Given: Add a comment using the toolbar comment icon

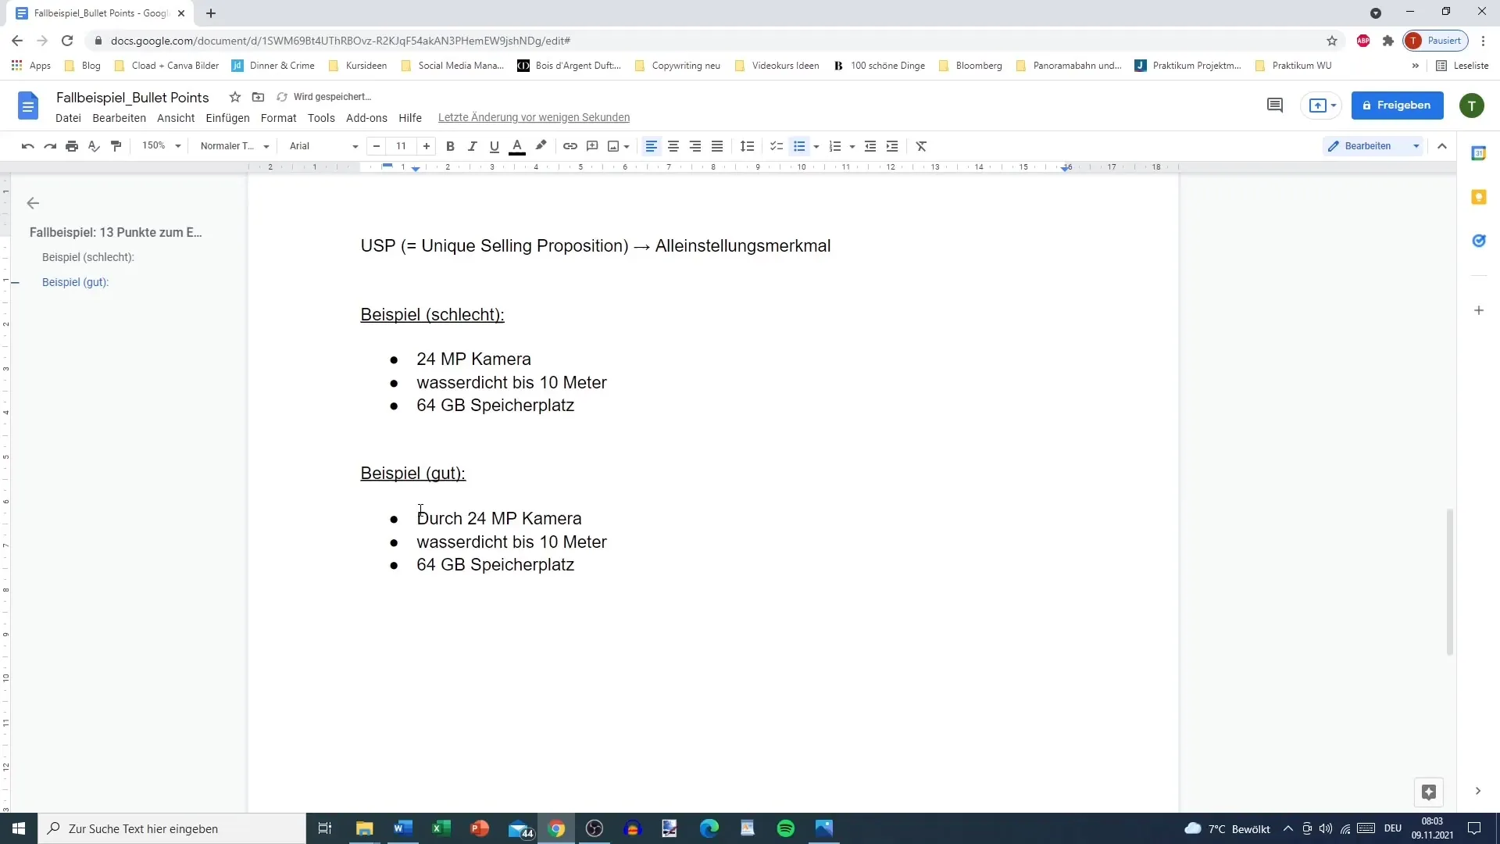Looking at the screenshot, I should point(592,146).
